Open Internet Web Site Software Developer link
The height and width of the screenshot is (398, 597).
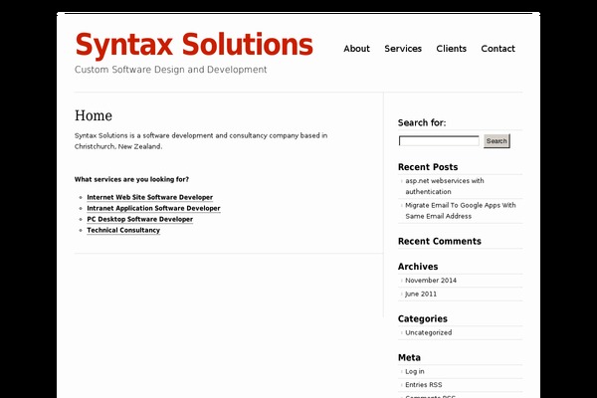click(149, 197)
